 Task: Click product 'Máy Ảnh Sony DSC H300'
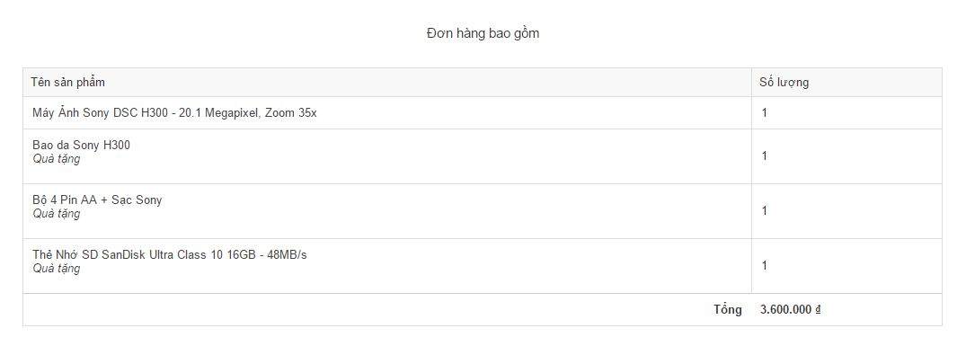click(x=100, y=112)
